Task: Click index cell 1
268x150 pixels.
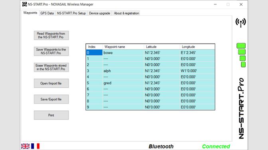Action: [95, 59]
